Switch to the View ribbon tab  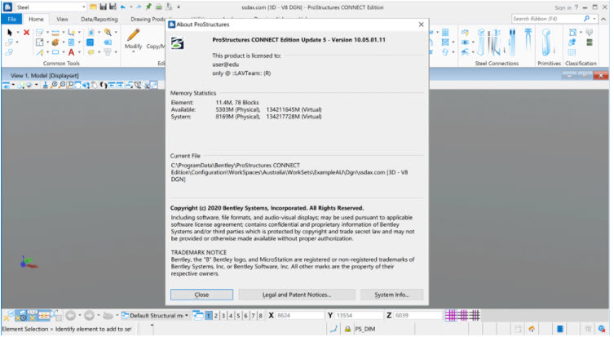tap(62, 19)
